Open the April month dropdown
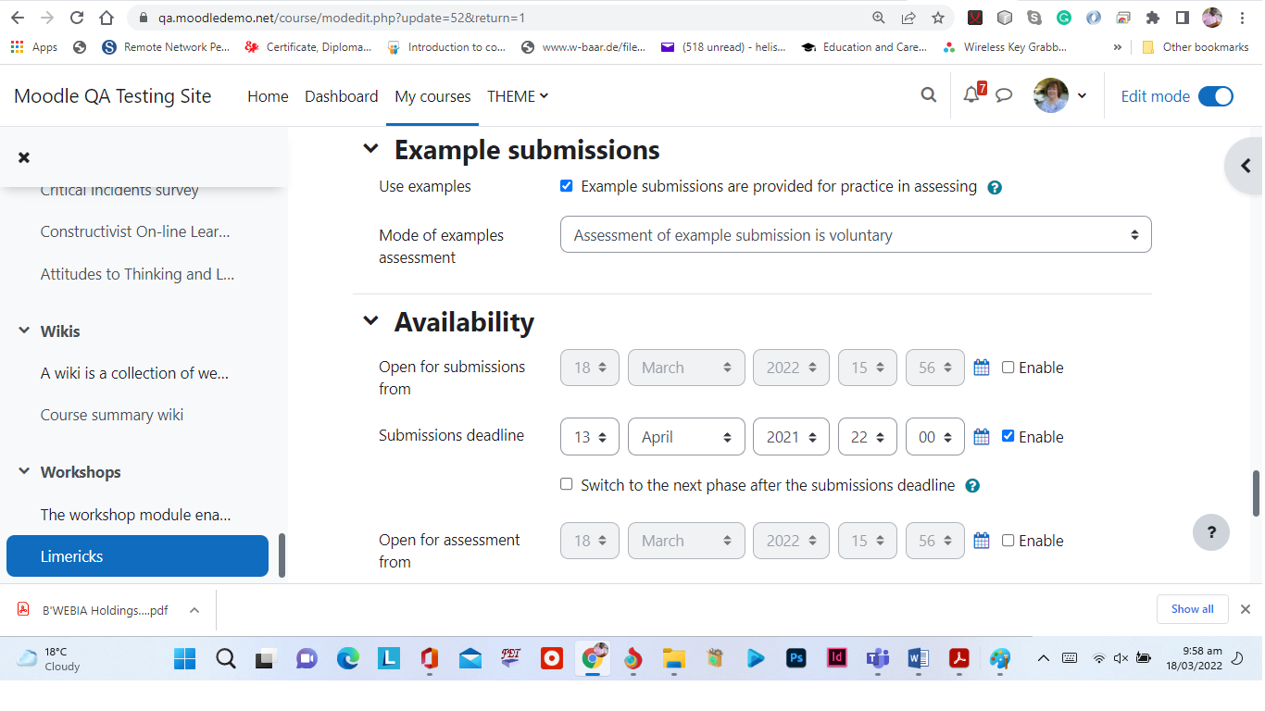The width and height of the screenshot is (1265, 711). pyautogui.click(x=686, y=437)
